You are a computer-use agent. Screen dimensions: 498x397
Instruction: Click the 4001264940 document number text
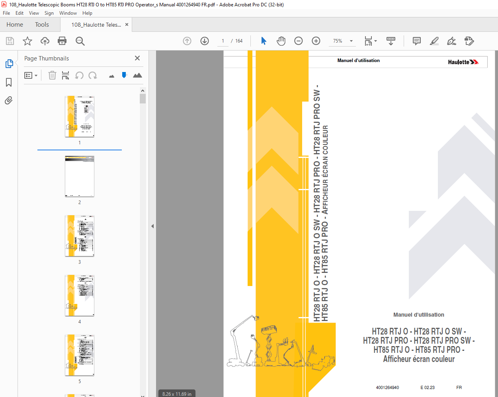pos(387,387)
